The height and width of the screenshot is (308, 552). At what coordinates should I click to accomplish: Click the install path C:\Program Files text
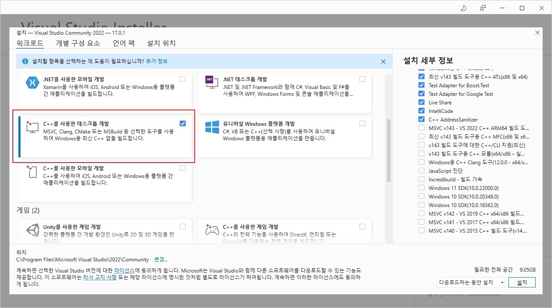point(83,259)
